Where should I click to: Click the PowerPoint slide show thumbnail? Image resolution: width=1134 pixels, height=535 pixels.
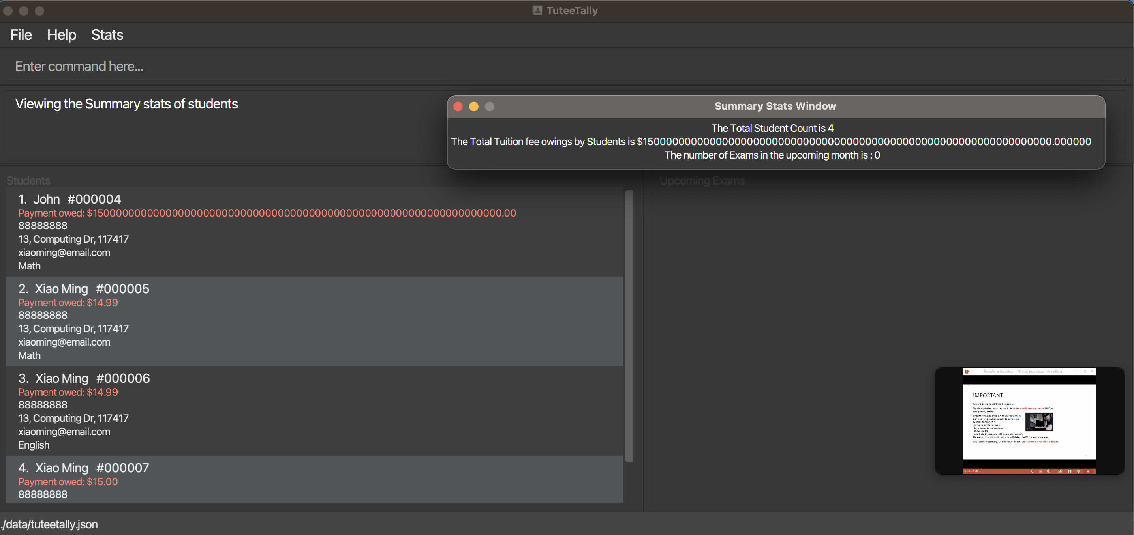pyautogui.click(x=1029, y=421)
